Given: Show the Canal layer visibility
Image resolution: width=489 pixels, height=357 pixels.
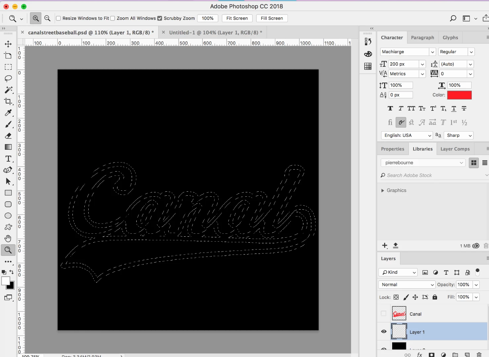Looking at the screenshot, I should pos(383,314).
